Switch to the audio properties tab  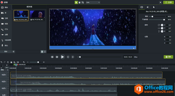pyautogui.click(x=148, y=7)
